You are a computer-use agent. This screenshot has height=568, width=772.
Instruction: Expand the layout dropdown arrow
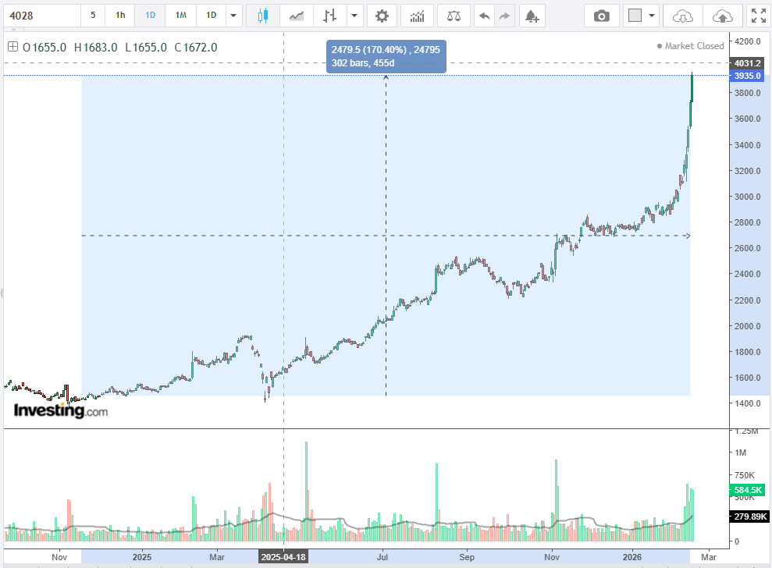652,16
